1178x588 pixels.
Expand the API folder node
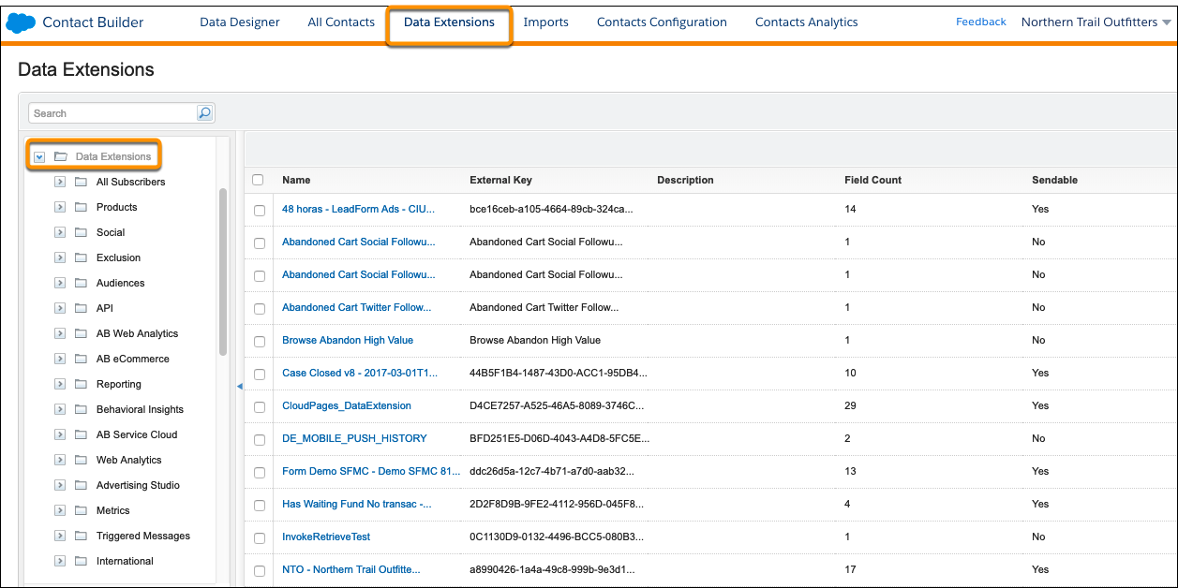[60, 308]
